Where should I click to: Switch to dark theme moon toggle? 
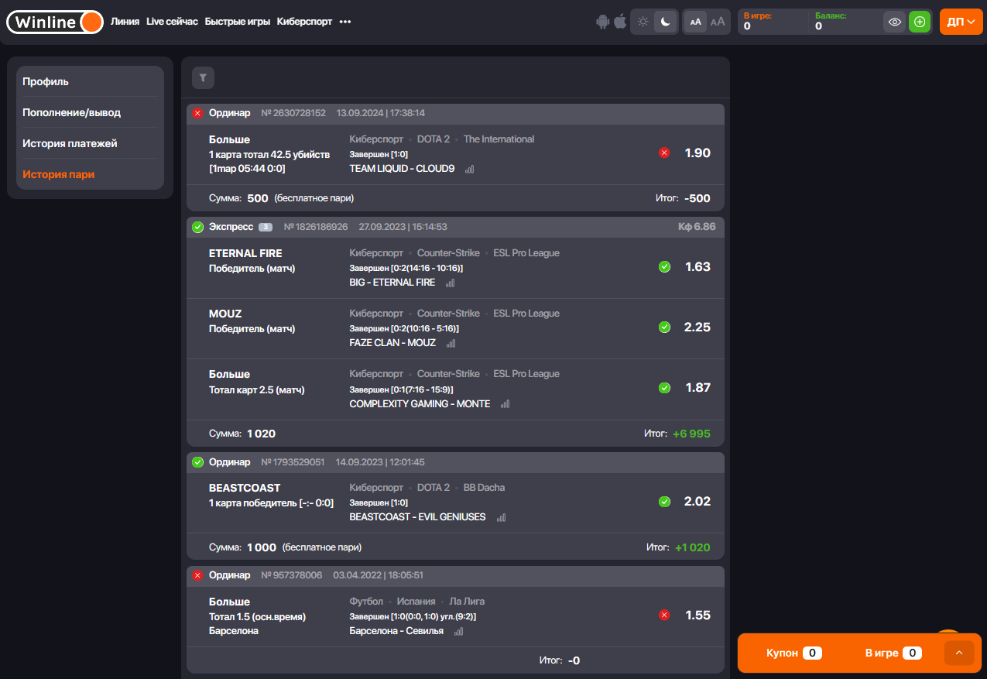coord(666,22)
